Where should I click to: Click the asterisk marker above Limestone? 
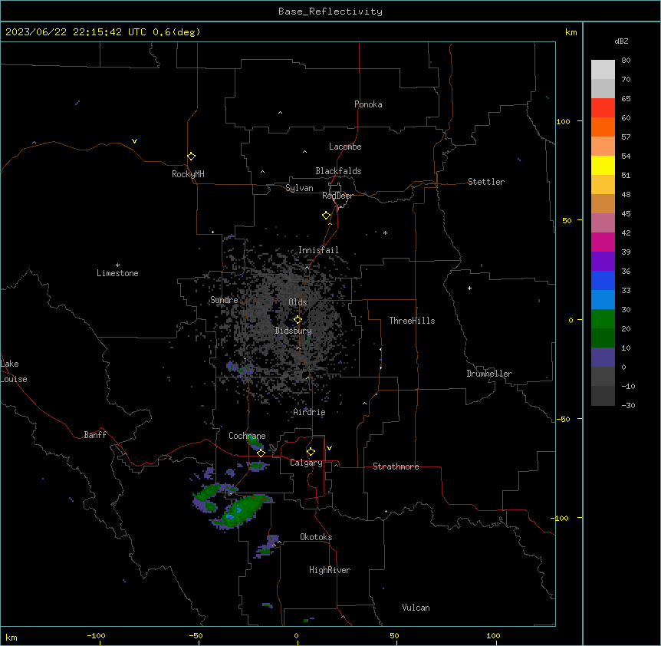click(x=117, y=265)
